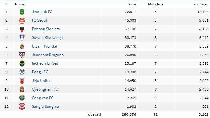Click the Gyeongnam FC team badge
The height and width of the screenshot is (118, 210).
tap(22, 89)
